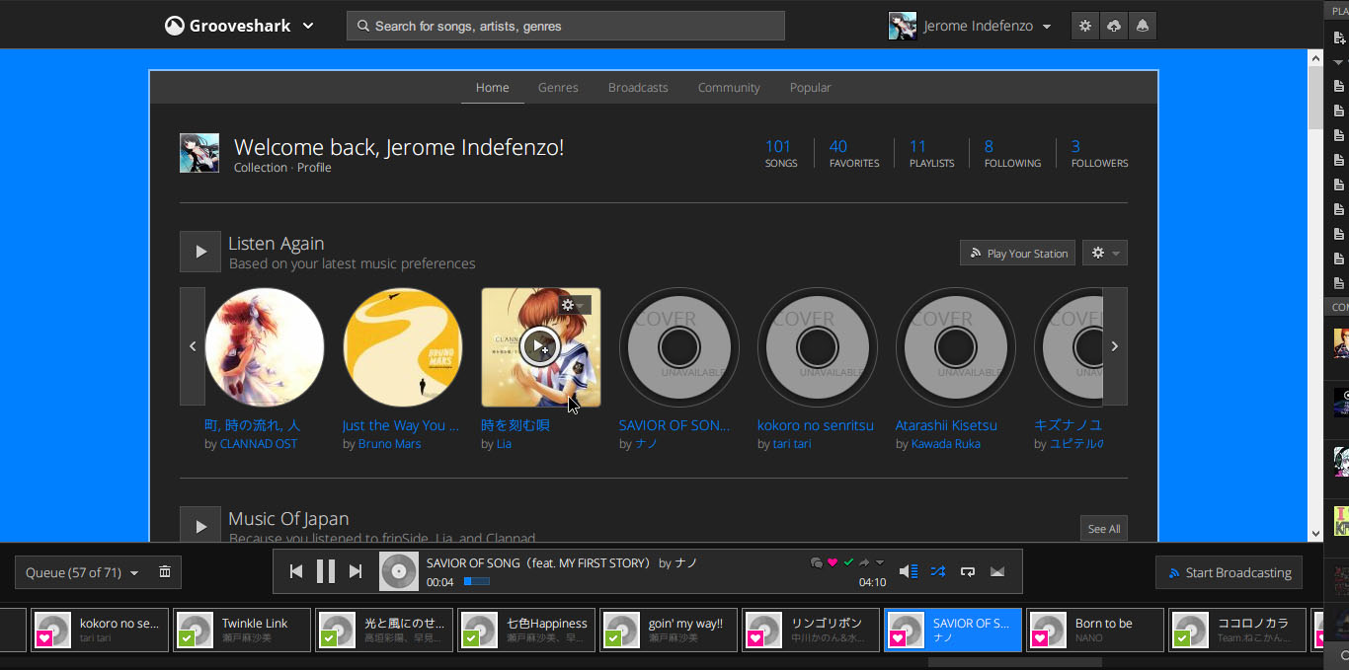1349x670 pixels.
Task: Show next Listen Again items with right arrow
Action: [1115, 346]
